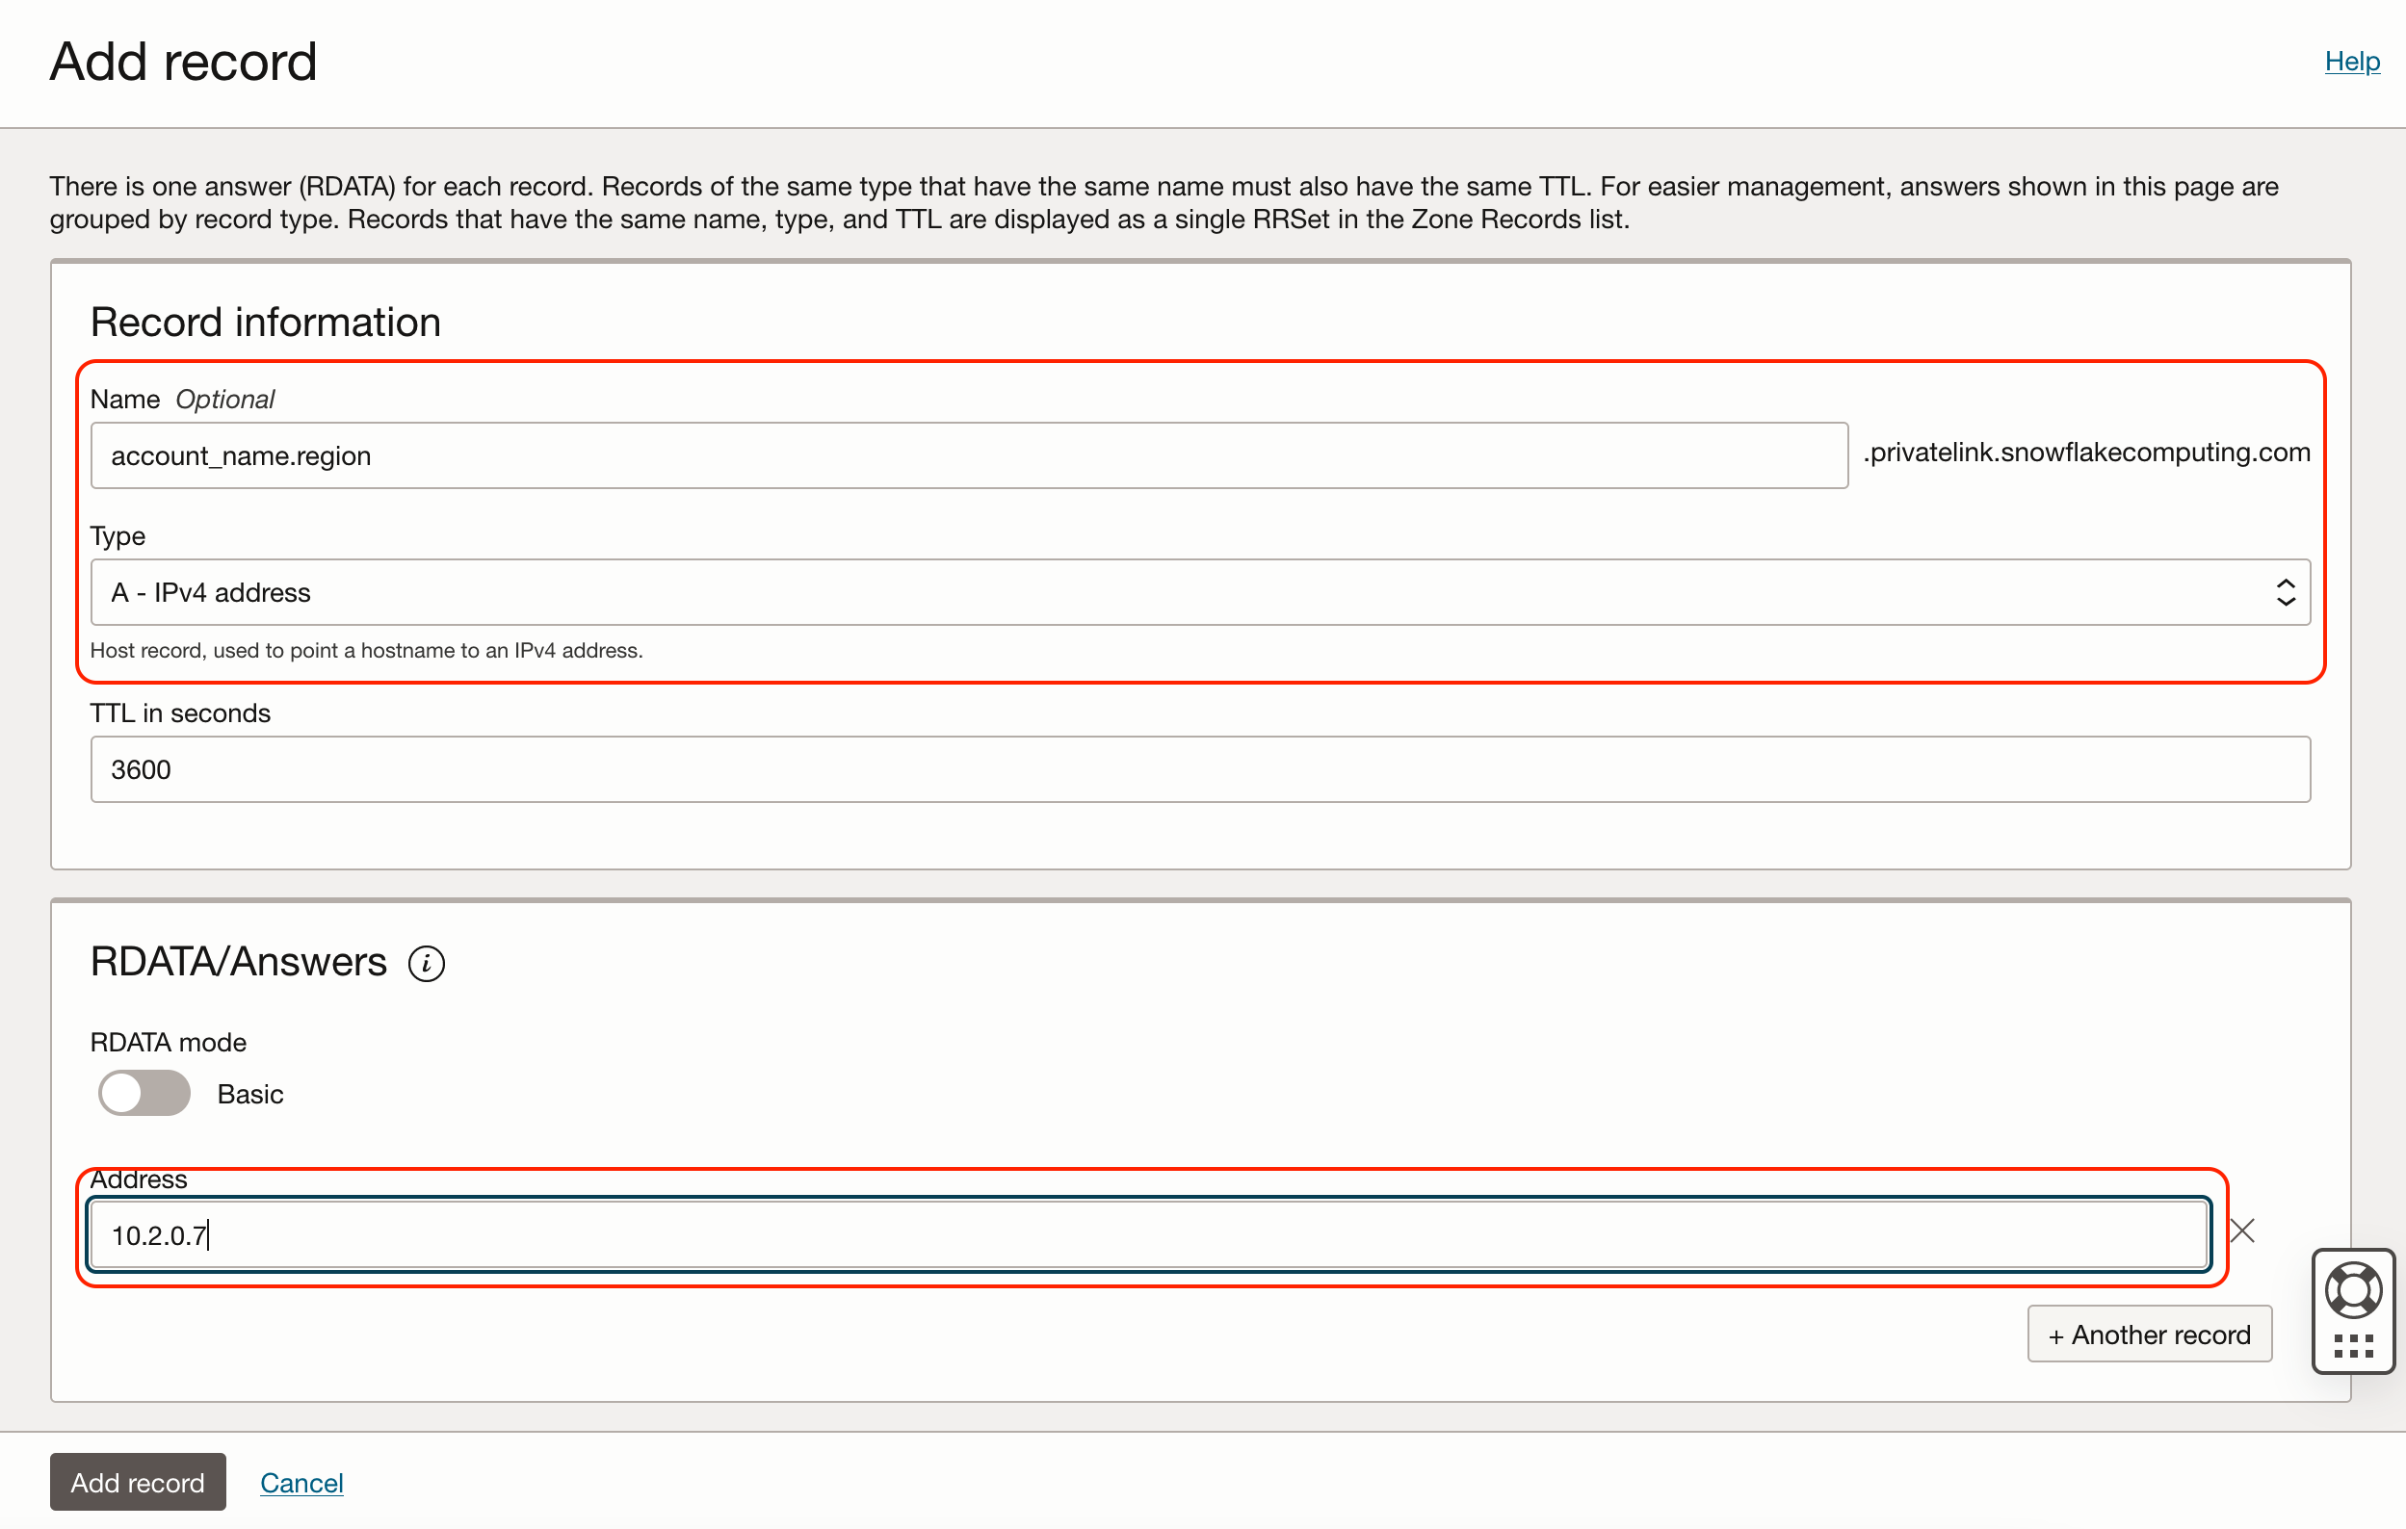Click into the TTL field showing 3600

(x=1199, y=769)
